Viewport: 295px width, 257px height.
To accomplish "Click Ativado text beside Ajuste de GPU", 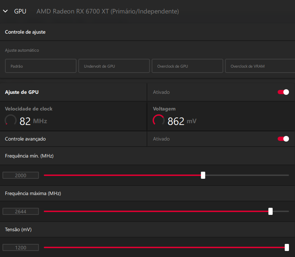I will [161, 92].
